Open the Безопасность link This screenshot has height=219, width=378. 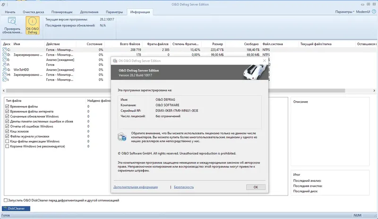click(x=184, y=187)
